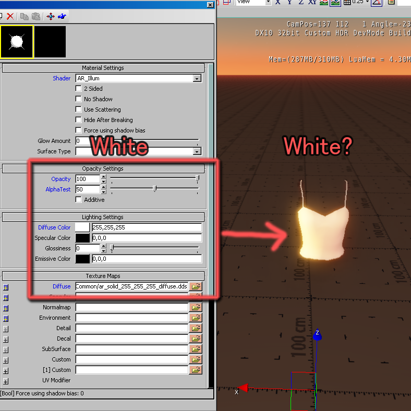This screenshot has width=411, height=411.
Task: Open the Diffuse Color swatch picker
Action: (x=82, y=227)
